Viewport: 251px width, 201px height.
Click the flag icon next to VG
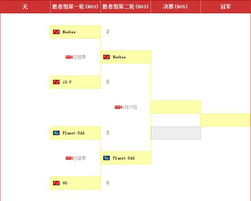coord(56,183)
